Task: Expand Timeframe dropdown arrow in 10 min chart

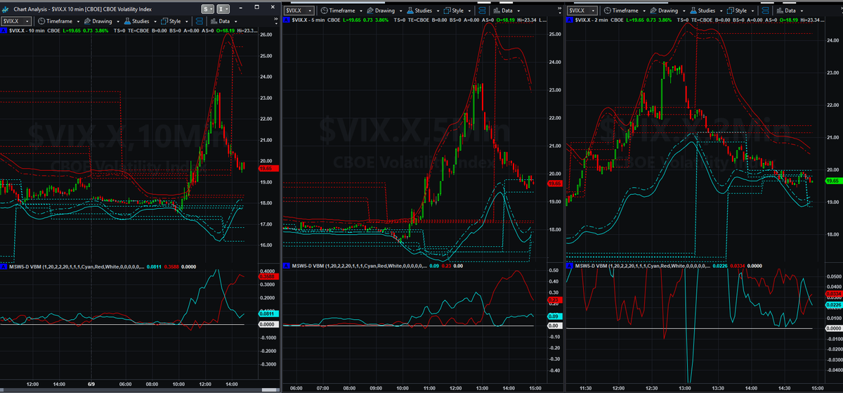Action: (x=78, y=22)
